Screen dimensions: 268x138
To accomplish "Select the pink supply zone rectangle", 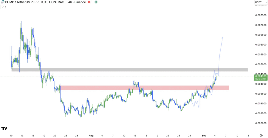I will coord(144,88).
